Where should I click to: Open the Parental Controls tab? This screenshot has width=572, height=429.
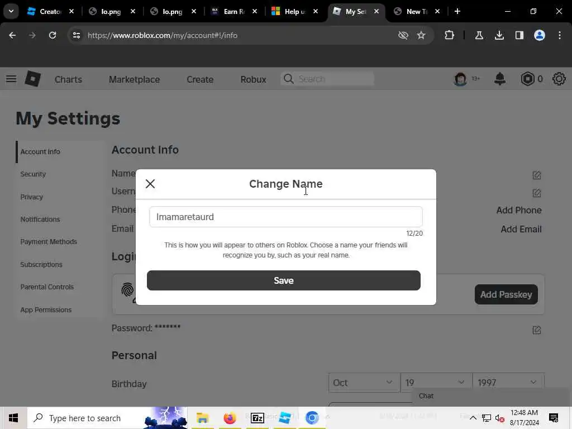[47, 287]
